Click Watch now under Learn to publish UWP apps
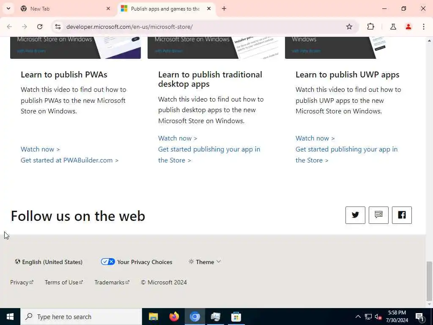 (315, 138)
